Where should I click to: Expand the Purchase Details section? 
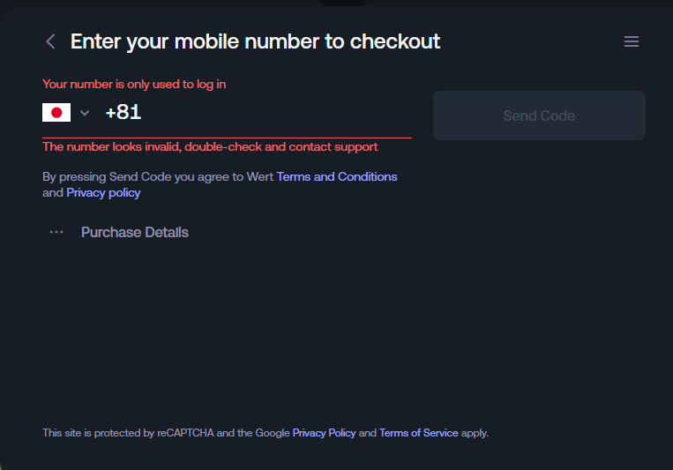(x=135, y=232)
